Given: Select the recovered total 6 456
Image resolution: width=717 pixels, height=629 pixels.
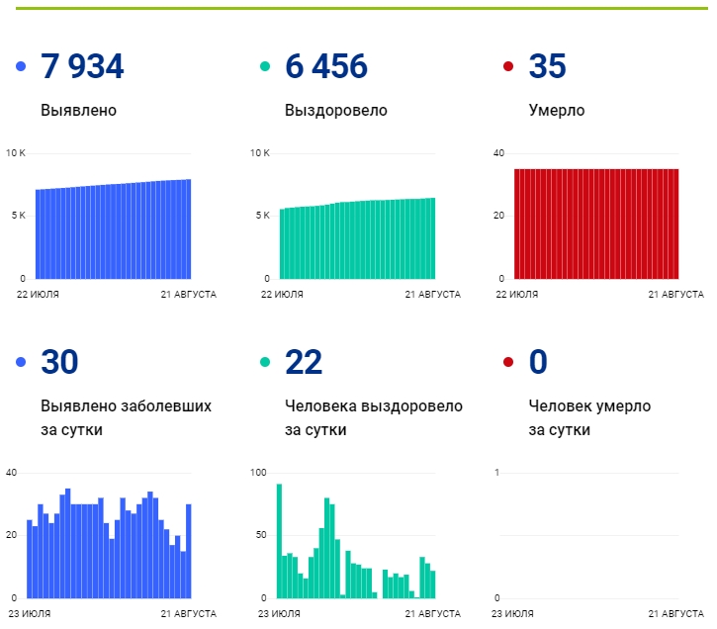Looking at the screenshot, I should pyautogui.click(x=326, y=66).
